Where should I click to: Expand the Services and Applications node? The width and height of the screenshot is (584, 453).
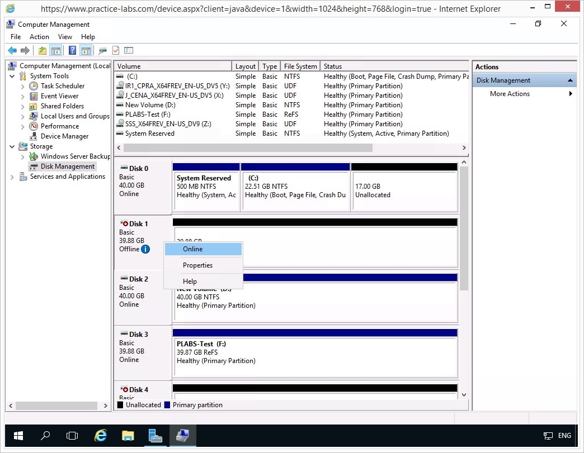(x=12, y=177)
